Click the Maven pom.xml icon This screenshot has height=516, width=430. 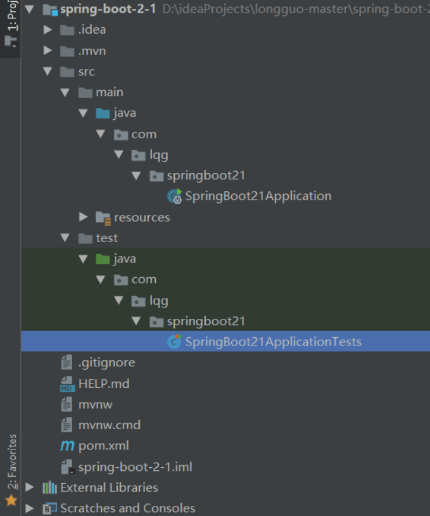pyautogui.click(x=67, y=446)
